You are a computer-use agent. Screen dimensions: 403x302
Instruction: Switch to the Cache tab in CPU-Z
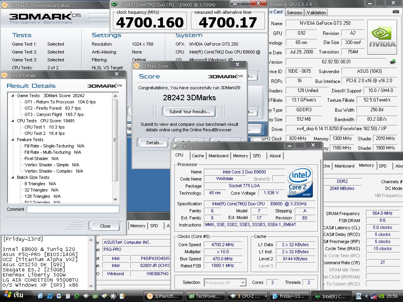point(198,156)
